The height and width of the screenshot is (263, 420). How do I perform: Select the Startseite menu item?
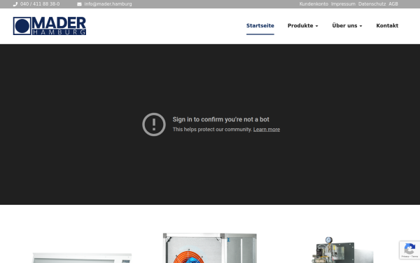coord(260,26)
